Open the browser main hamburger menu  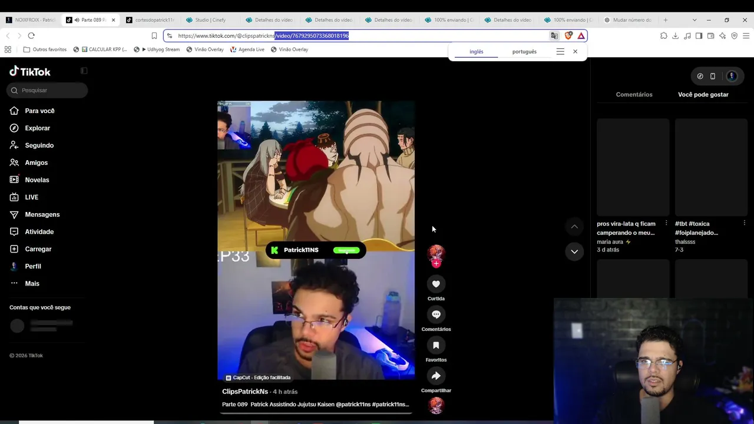746,36
